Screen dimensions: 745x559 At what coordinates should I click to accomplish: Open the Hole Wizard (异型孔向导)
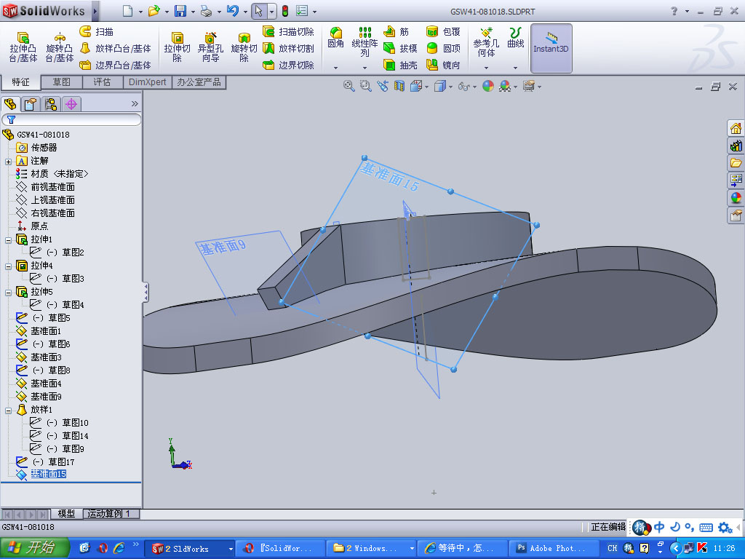click(x=210, y=47)
